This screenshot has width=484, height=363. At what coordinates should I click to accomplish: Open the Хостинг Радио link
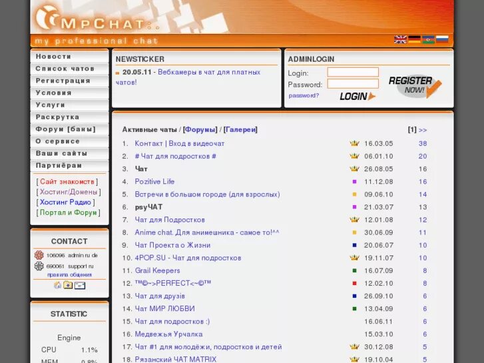coord(65,202)
